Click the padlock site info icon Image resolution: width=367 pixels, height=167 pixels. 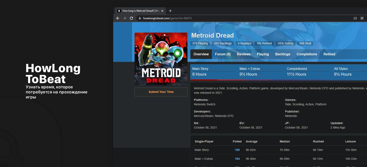(x=140, y=18)
